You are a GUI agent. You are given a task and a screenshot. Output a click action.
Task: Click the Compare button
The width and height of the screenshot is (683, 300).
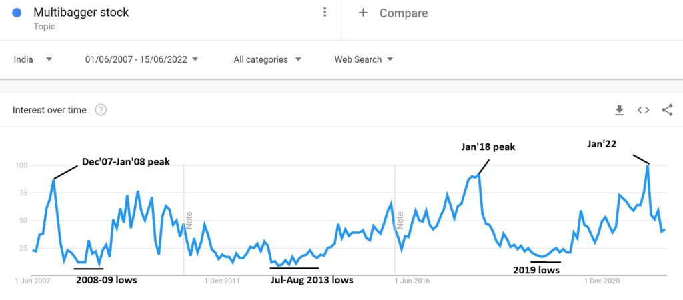pos(404,13)
